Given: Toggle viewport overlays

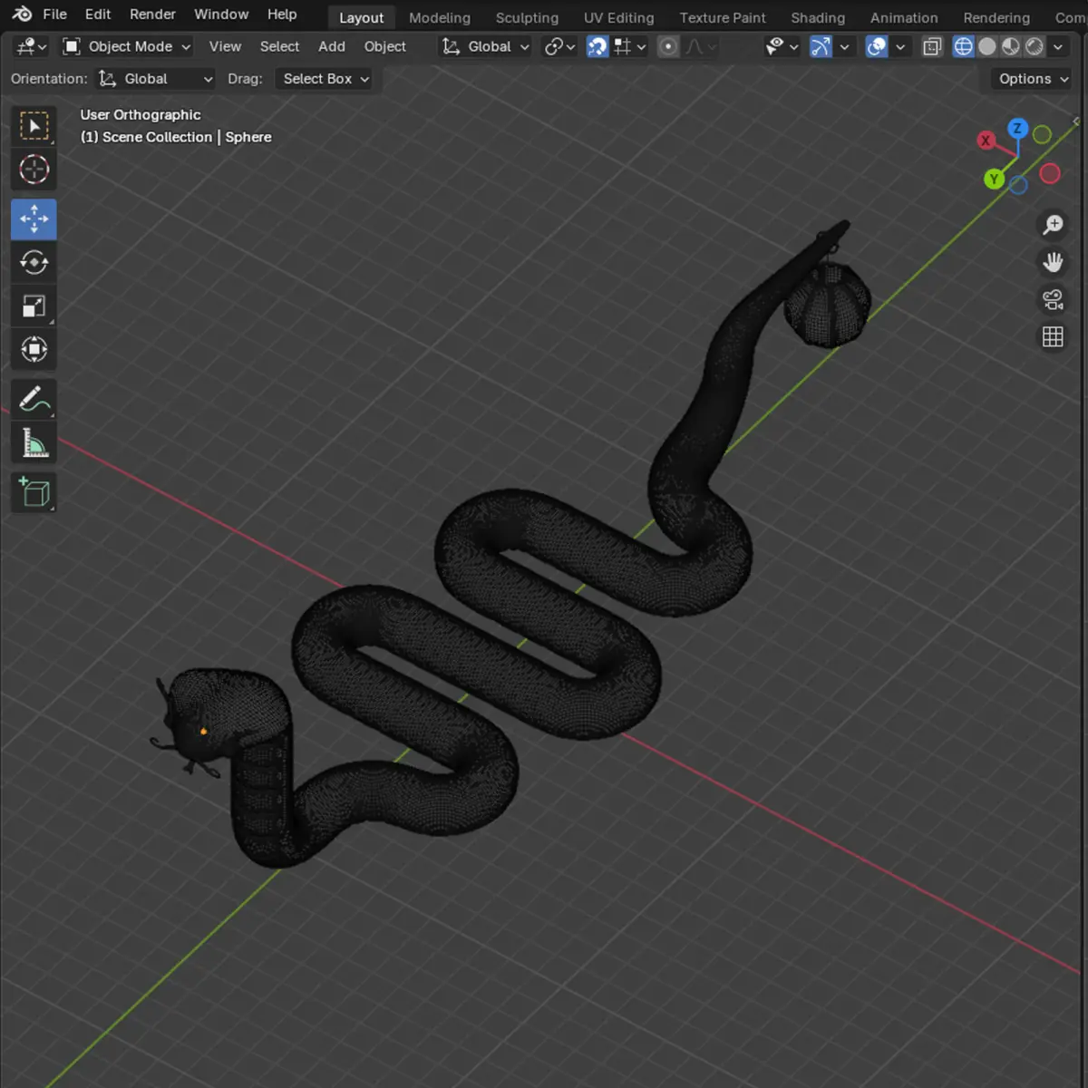Looking at the screenshot, I should [877, 46].
